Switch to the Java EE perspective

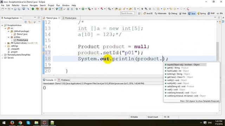(x=148, y=13)
